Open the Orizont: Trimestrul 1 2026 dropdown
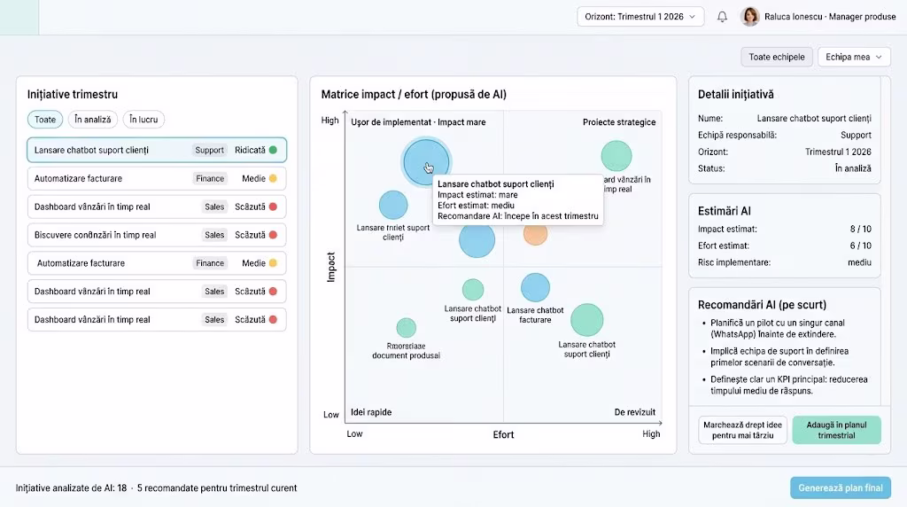 pos(640,17)
